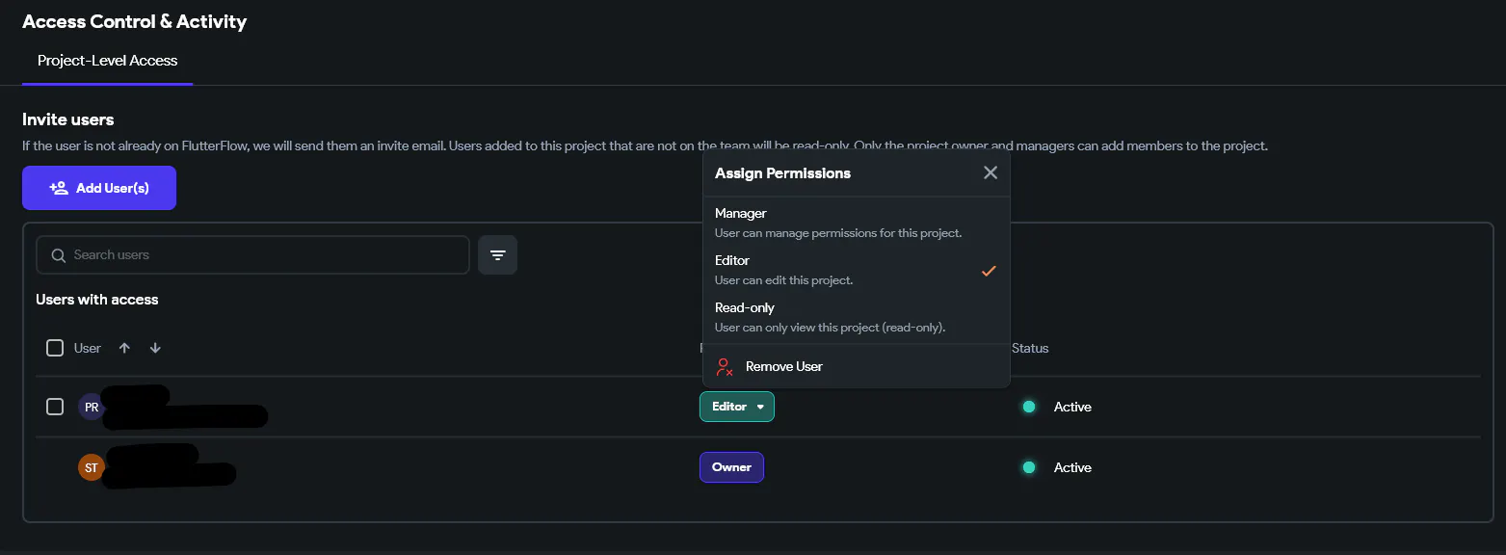Click the filter icon beside search
The height and width of the screenshot is (555, 1506).
tap(497, 255)
